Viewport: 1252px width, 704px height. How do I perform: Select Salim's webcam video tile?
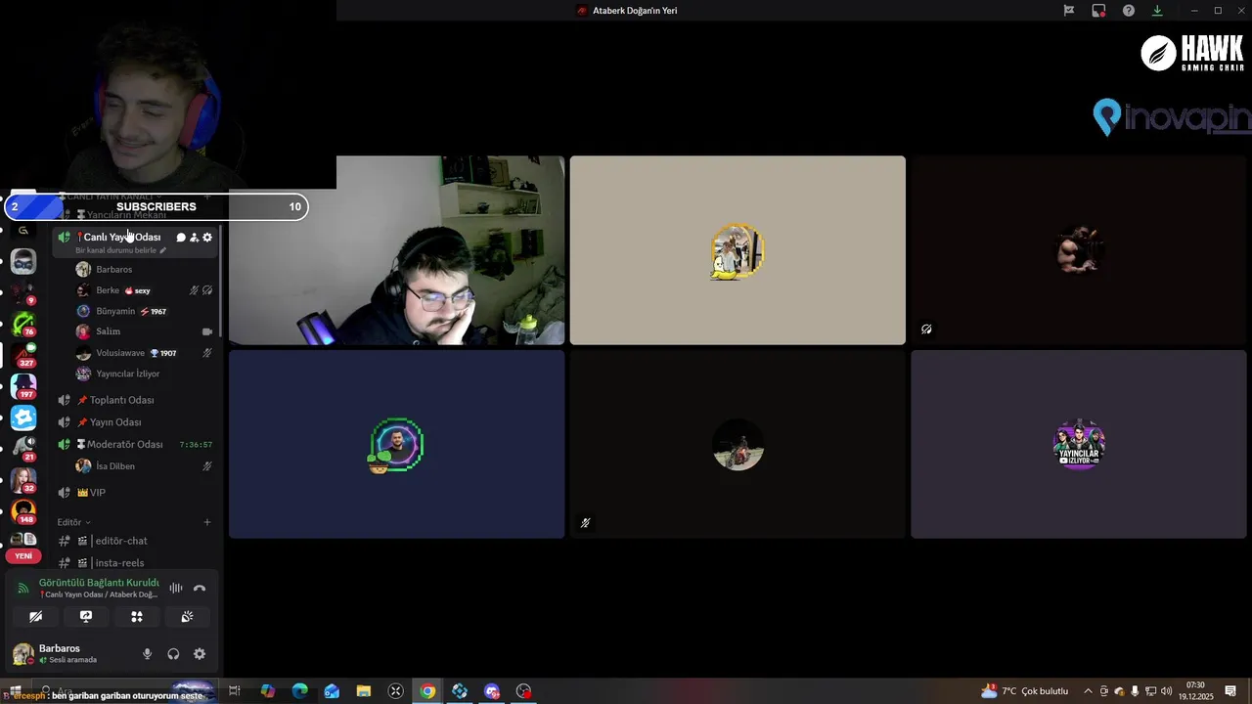point(396,250)
